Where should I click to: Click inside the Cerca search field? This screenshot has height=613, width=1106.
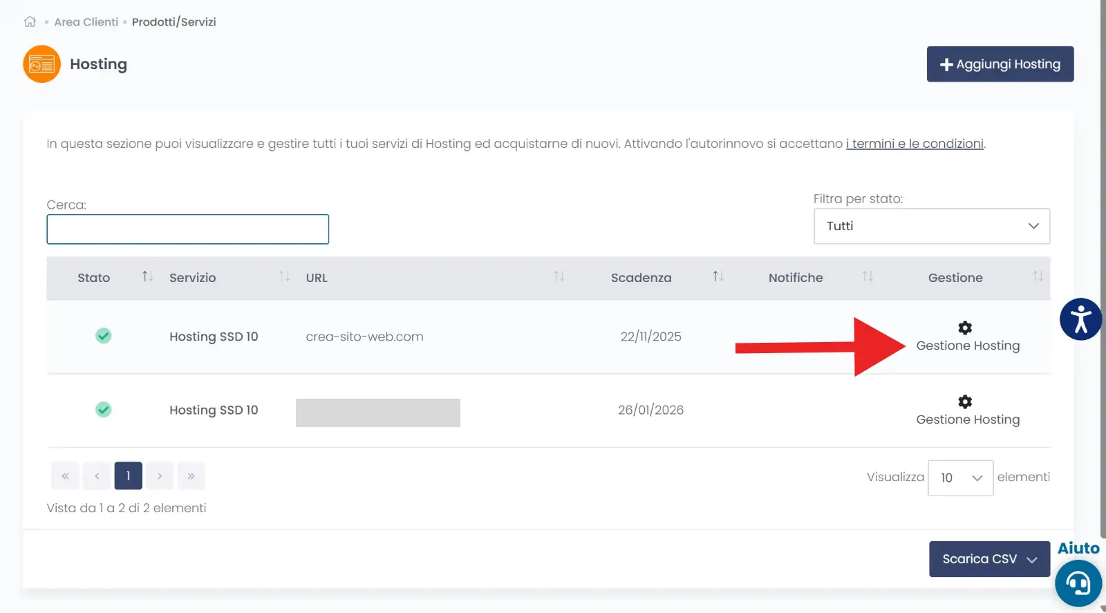coord(187,229)
